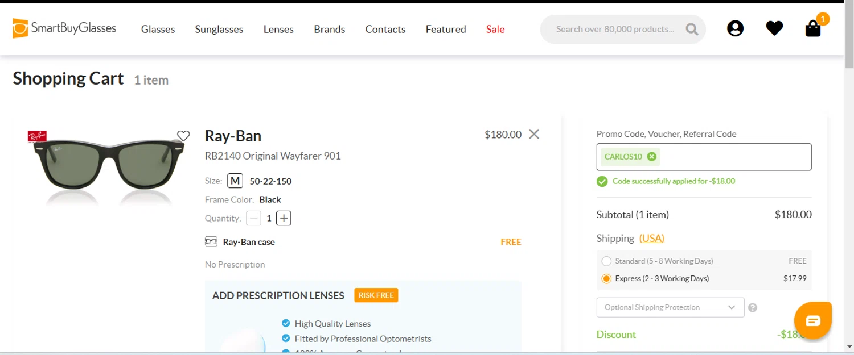Open the Glasses menu
Viewport: 854px width, 355px height.
(x=158, y=29)
